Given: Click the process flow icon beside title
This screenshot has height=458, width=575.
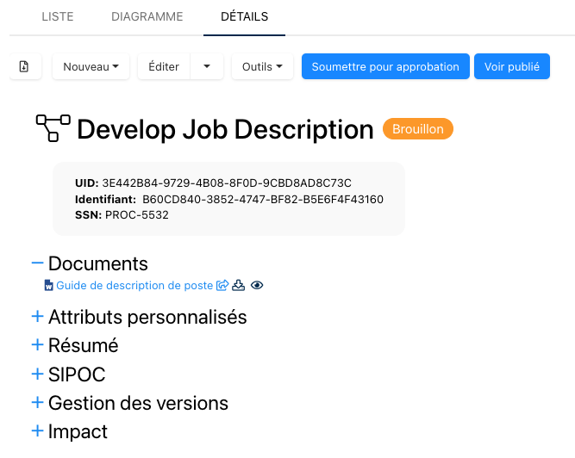Looking at the screenshot, I should pos(53,128).
